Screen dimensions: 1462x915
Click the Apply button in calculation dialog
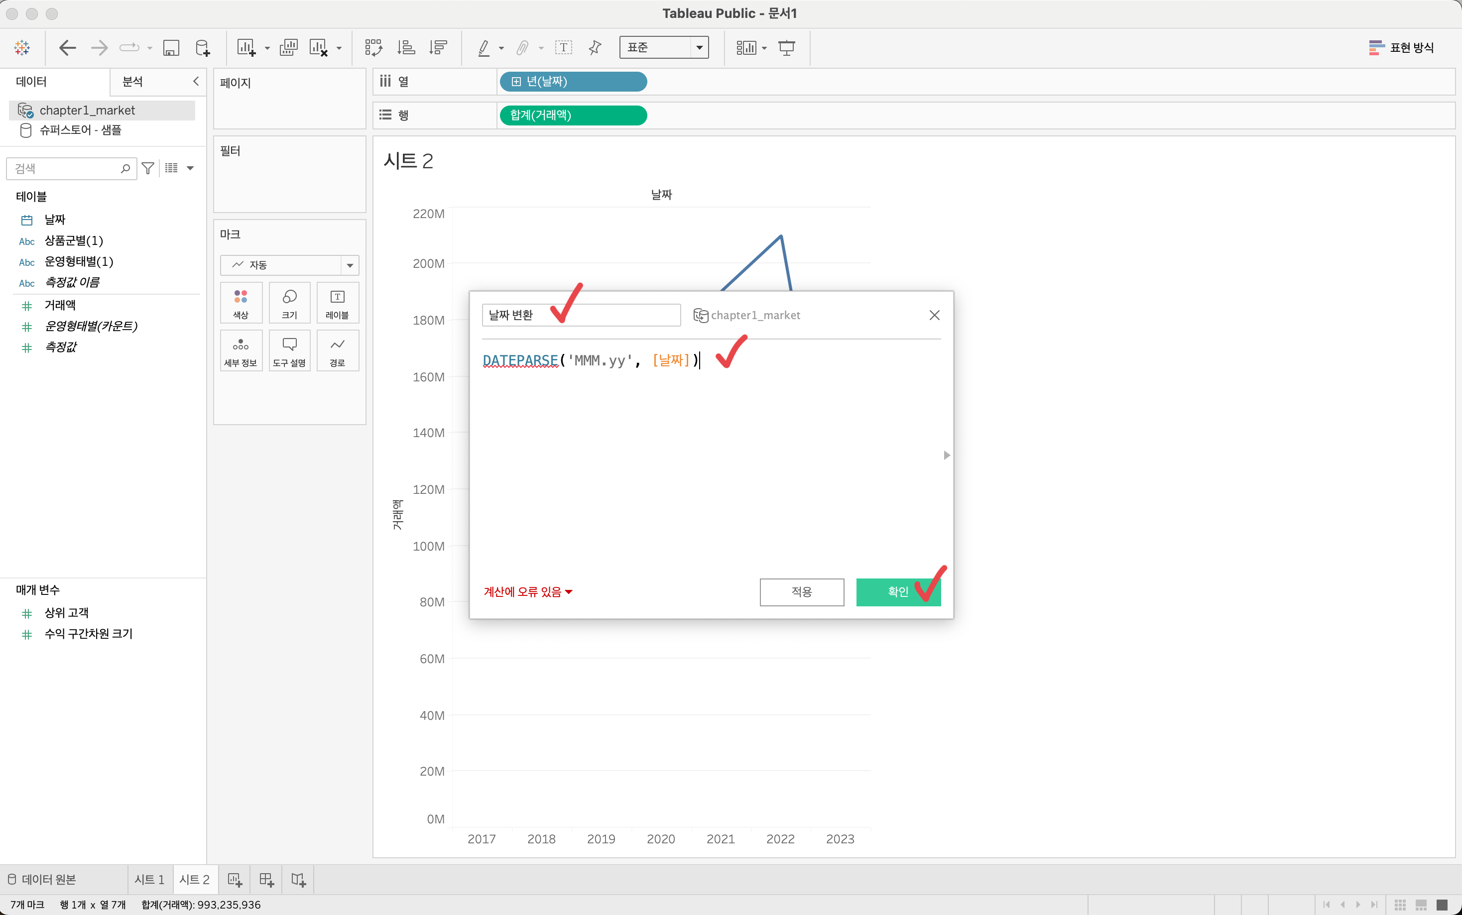tap(801, 592)
